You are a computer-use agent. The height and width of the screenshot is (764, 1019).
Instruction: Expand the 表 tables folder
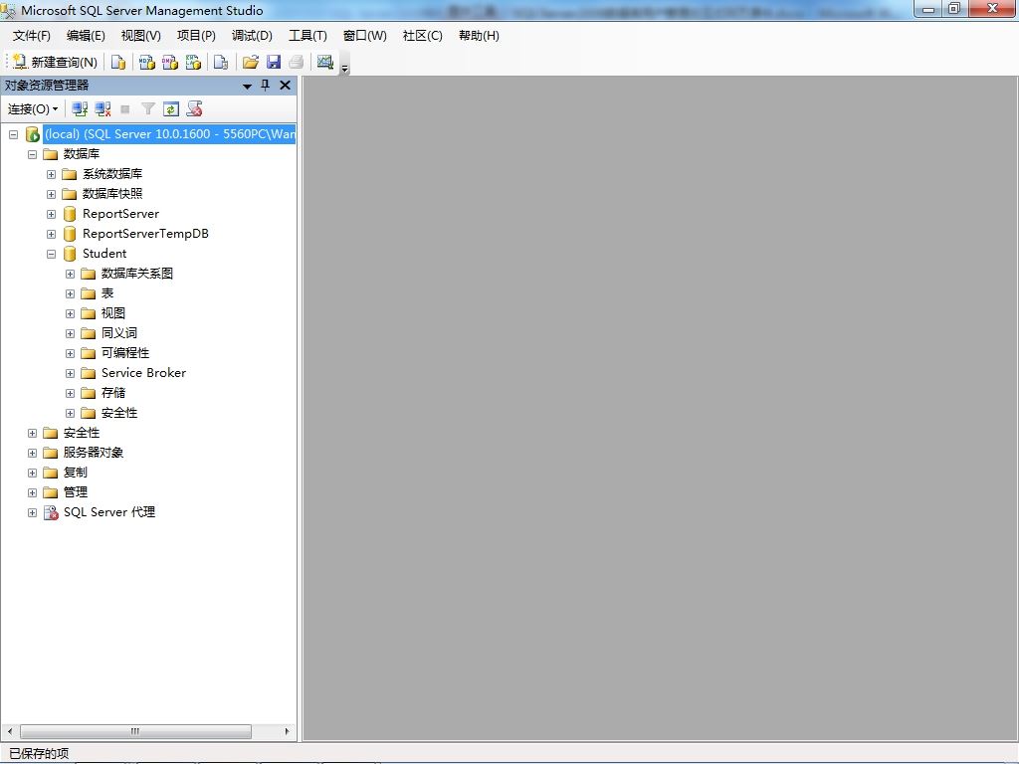(70, 294)
